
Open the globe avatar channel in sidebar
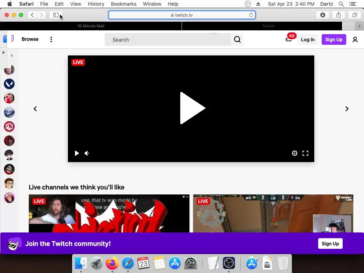point(9,112)
